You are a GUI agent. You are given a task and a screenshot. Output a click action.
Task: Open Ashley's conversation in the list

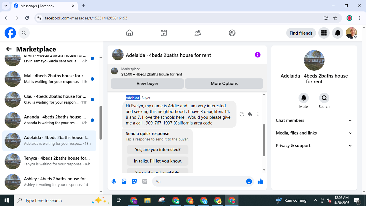pyautogui.click(x=49, y=182)
